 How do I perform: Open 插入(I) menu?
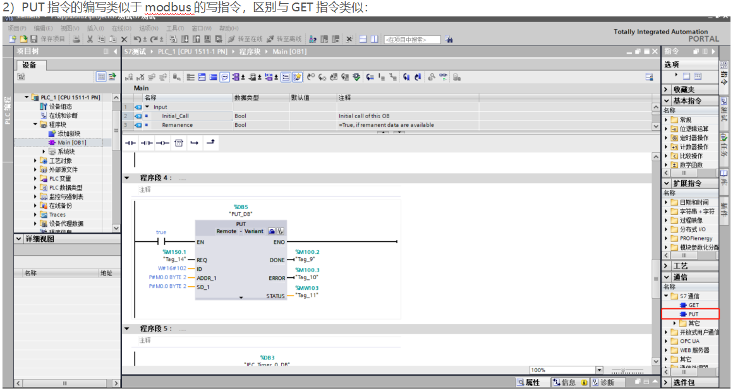[95, 28]
